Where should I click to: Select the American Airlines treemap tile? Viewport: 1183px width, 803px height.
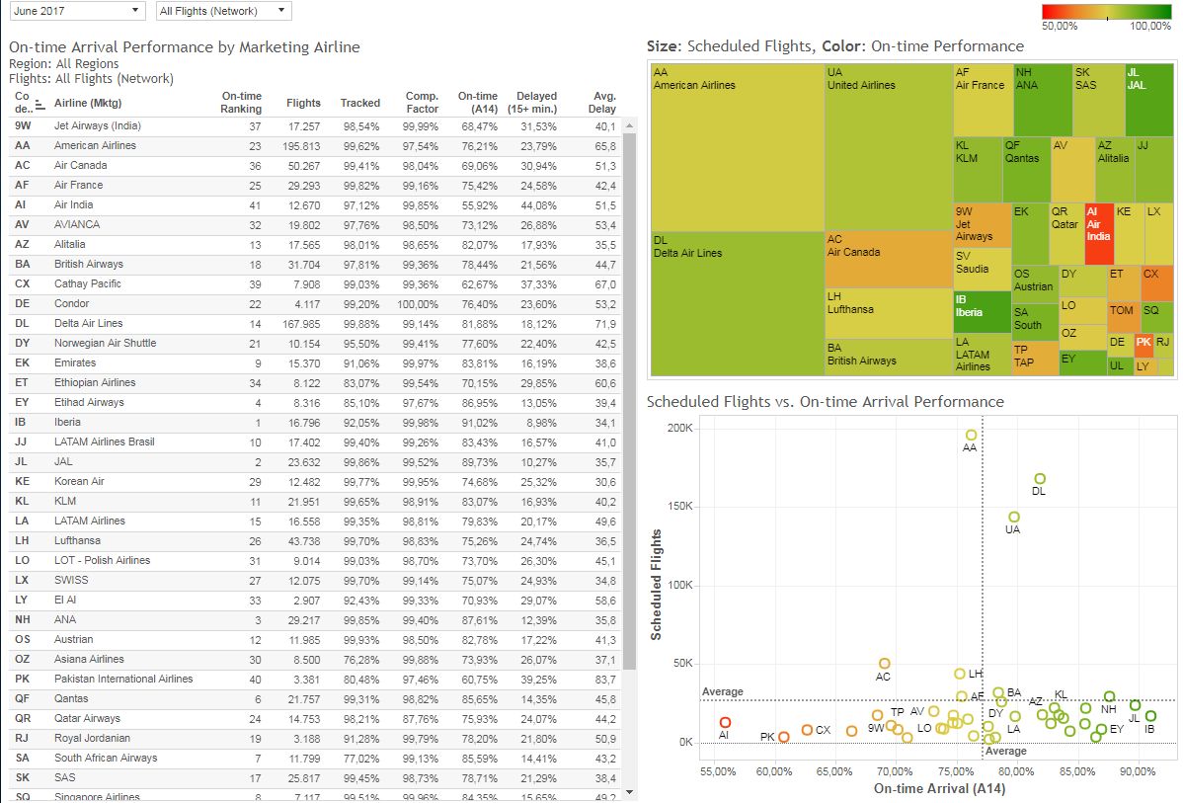737,147
